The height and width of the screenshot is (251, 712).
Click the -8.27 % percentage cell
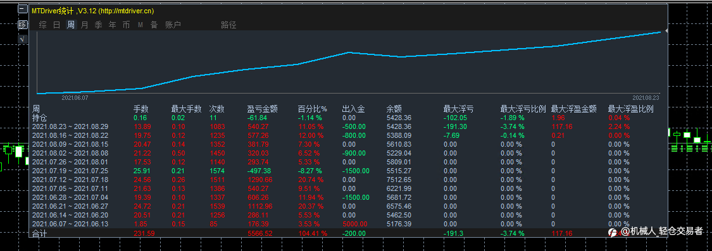(x=310, y=171)
